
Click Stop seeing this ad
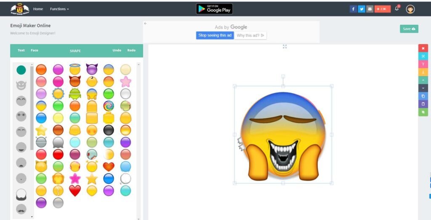(215, 35)
